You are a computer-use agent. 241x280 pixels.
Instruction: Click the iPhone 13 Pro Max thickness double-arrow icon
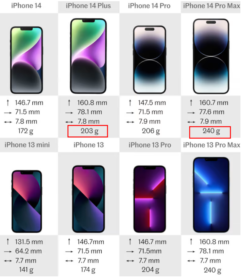(x=191, y=261)
